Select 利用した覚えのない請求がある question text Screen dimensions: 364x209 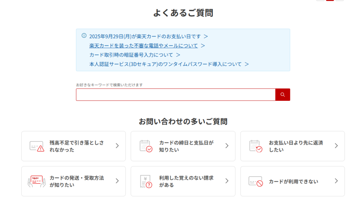[x=186, y=181]
